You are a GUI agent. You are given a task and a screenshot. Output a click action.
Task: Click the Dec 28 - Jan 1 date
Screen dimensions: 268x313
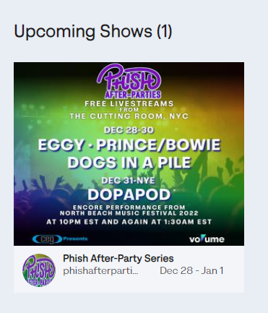point(191,270)
